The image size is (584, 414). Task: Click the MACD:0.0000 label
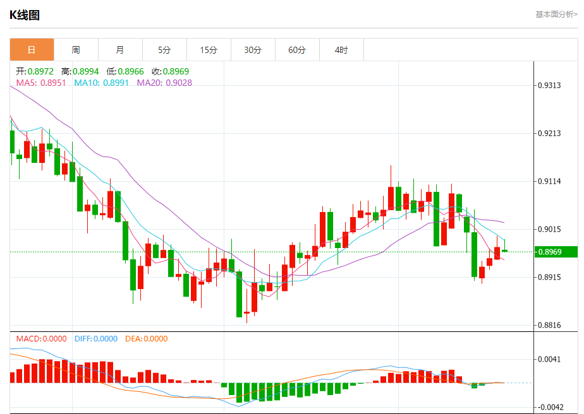click(41, 339)
